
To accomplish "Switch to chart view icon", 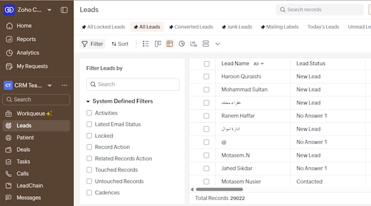I will (182, 44).
